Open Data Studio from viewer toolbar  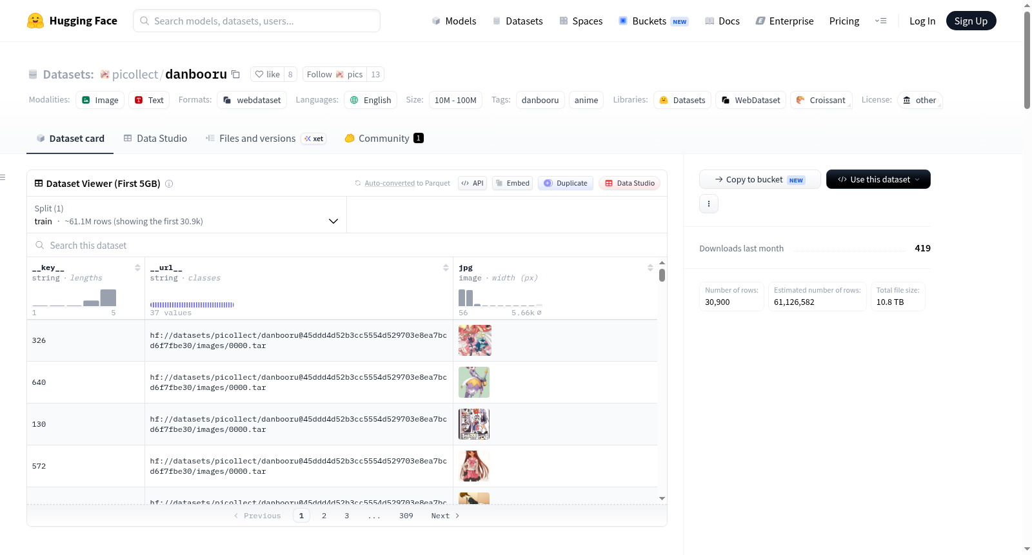coord(630,183)
